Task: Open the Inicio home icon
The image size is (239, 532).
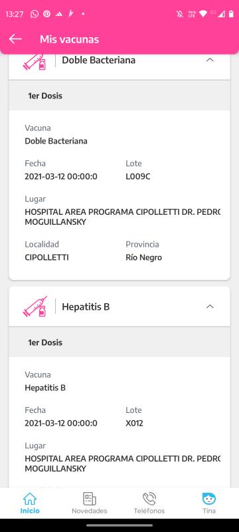Action: 29,499
